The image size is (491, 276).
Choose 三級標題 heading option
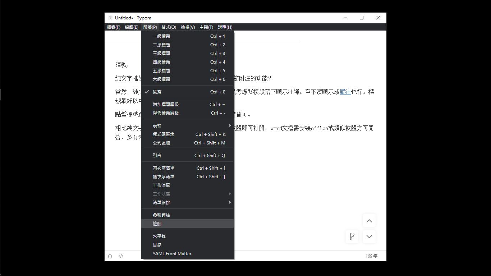click(x=187, y=54)
